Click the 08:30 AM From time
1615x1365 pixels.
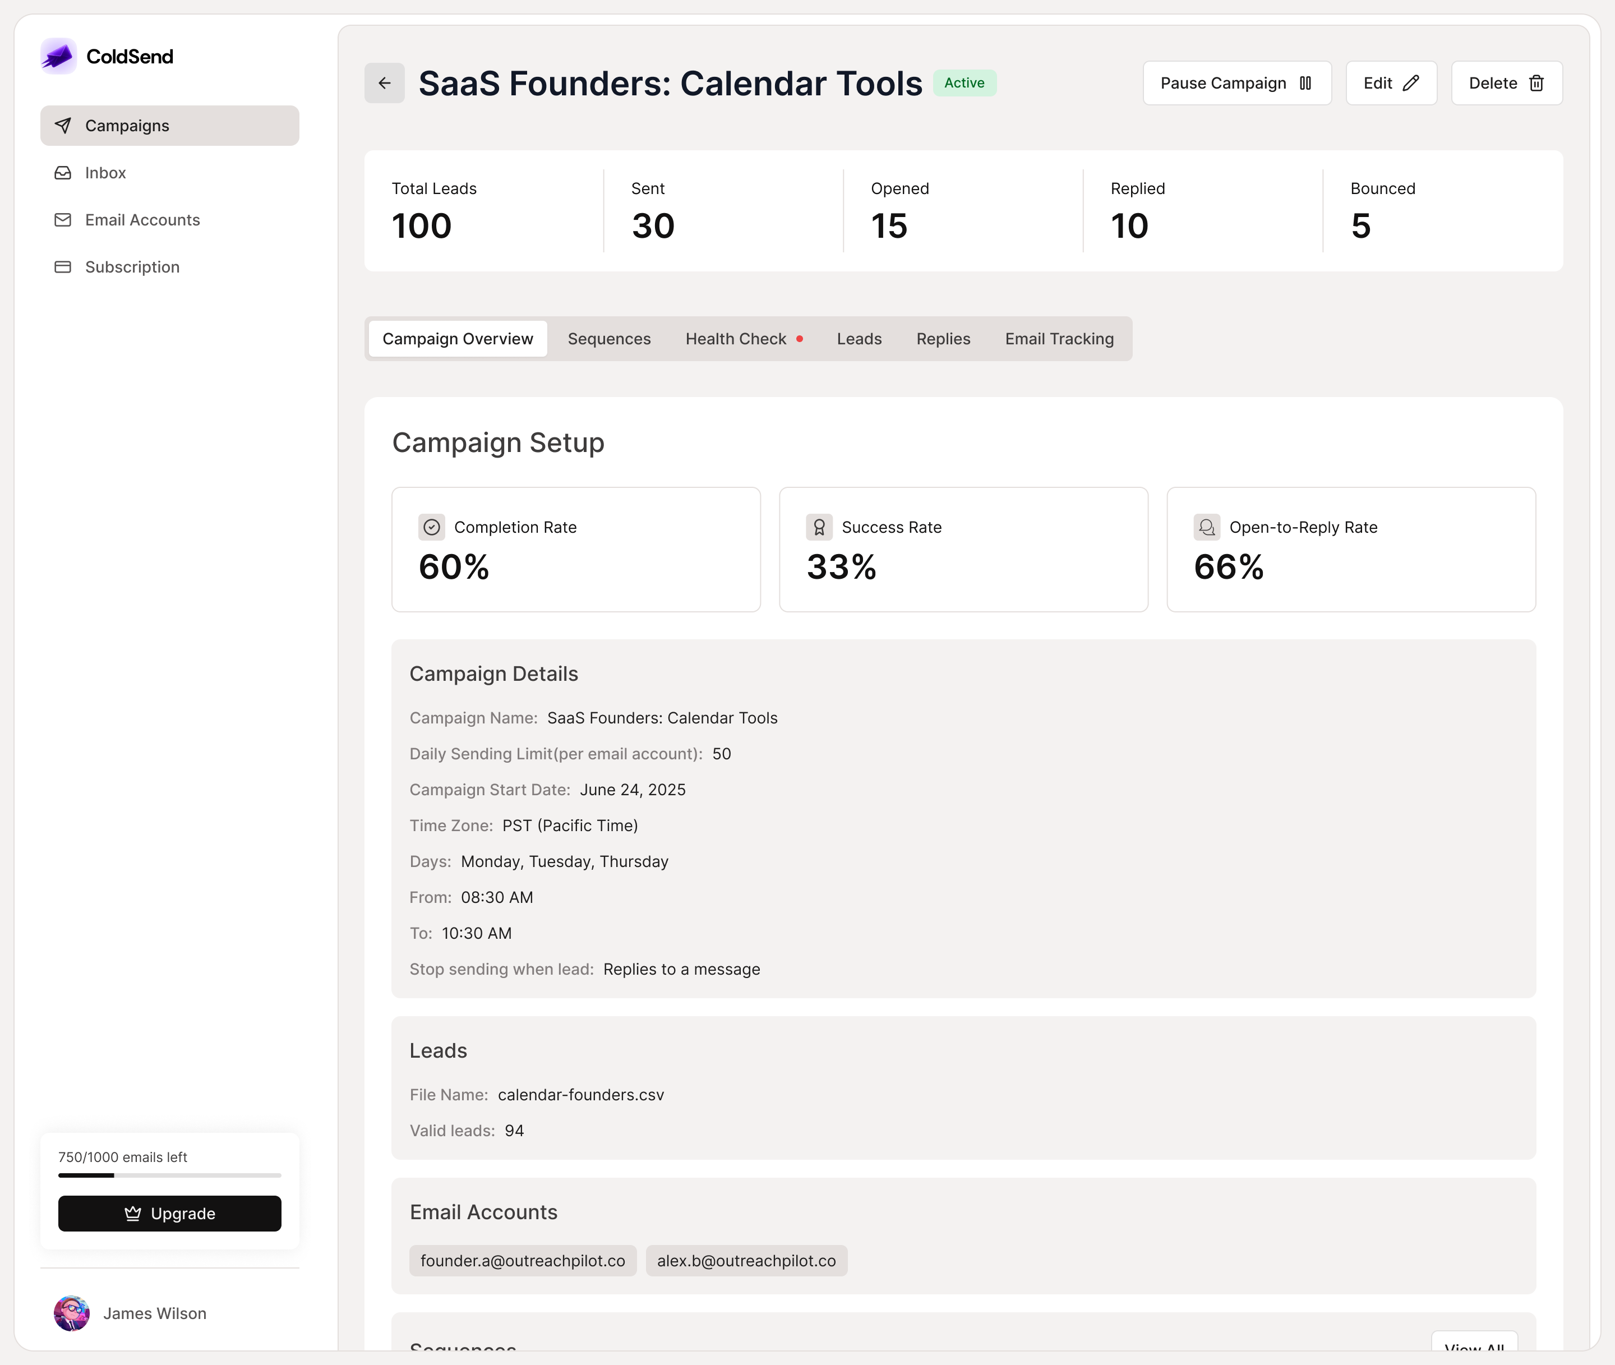[497, 897]
